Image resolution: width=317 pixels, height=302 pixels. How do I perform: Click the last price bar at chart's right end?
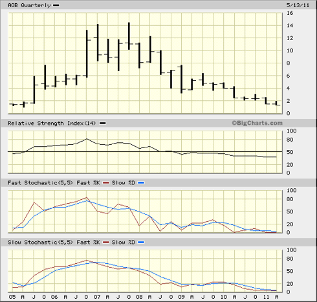tap(277, 103)
